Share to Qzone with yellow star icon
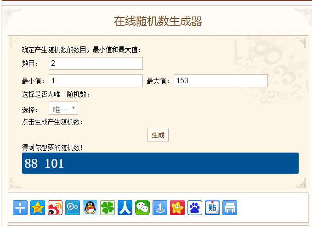The image size is (312, 227). [38, 208]
